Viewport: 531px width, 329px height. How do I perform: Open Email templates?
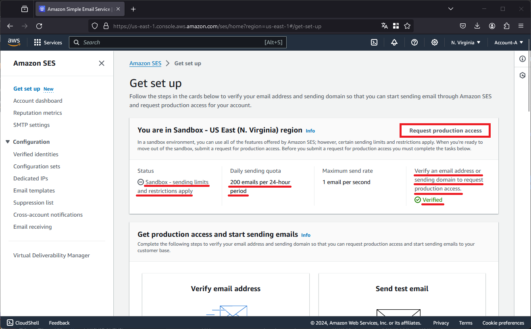point(34,190)
